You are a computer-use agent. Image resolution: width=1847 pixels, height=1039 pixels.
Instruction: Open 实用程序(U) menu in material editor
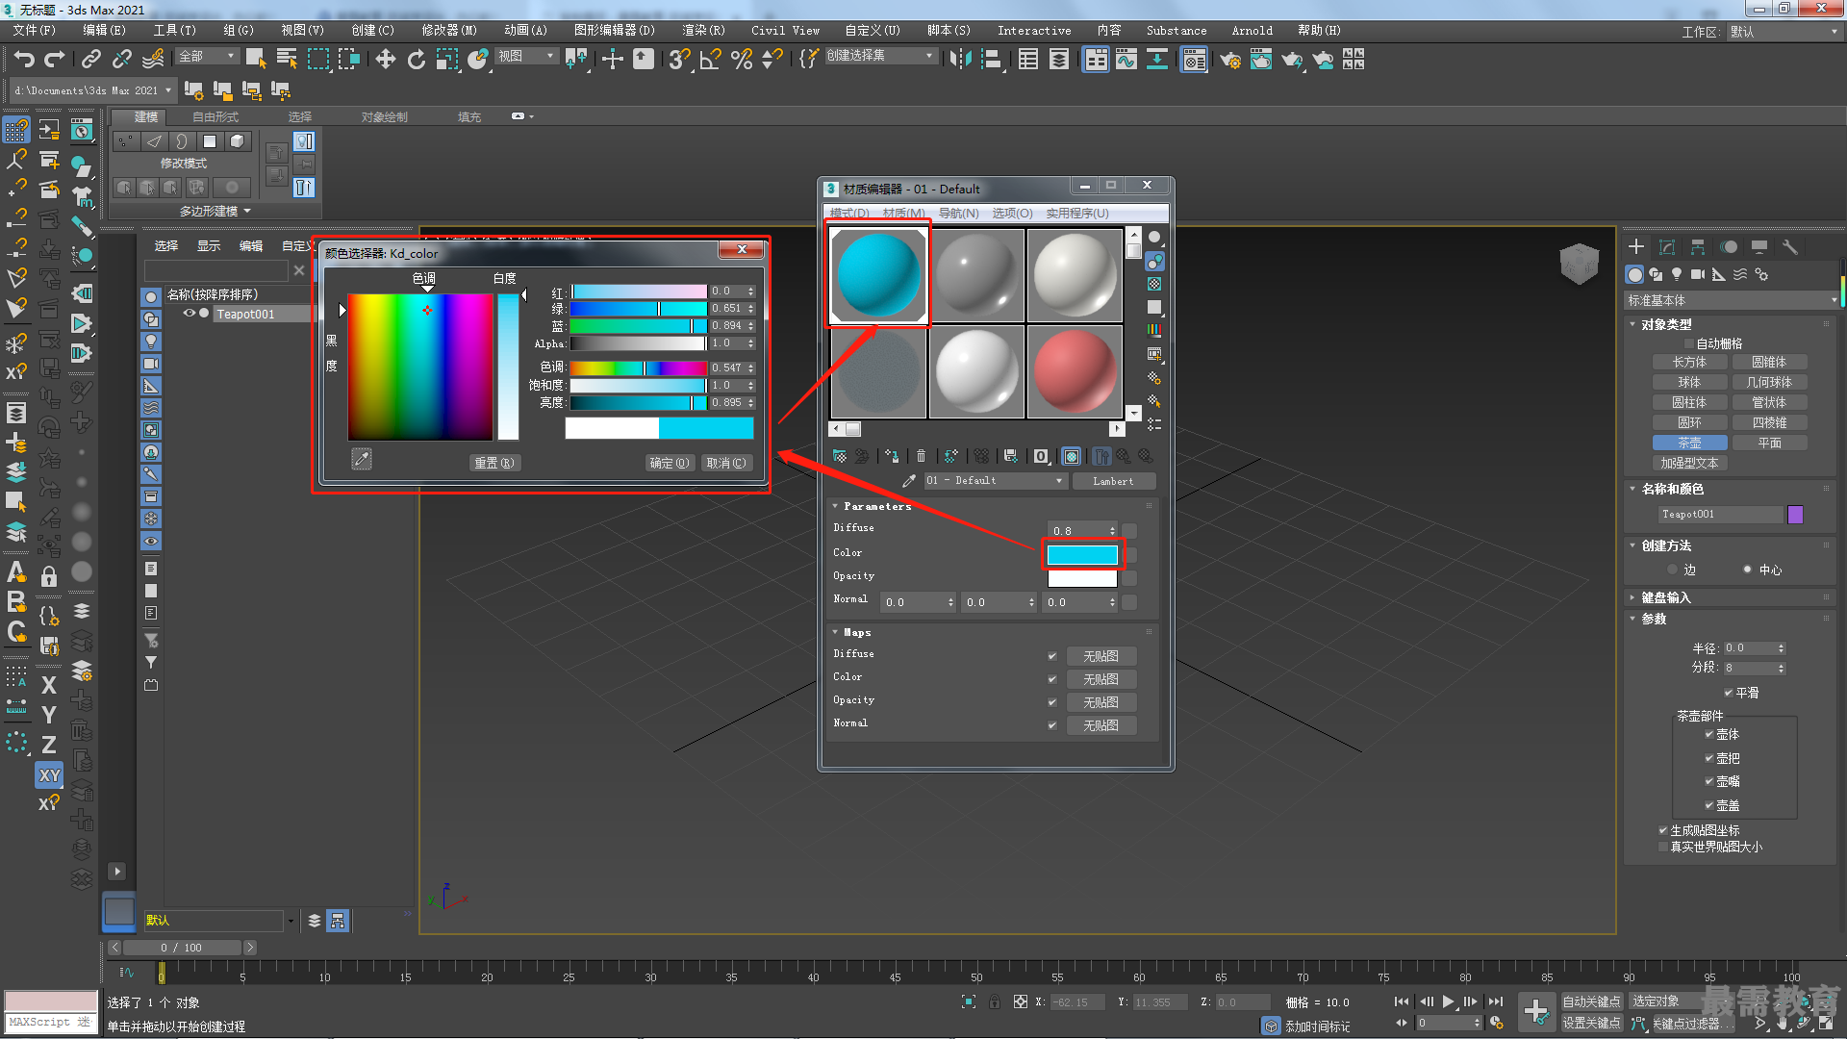pyautogui.click(x=1077, y=214)
